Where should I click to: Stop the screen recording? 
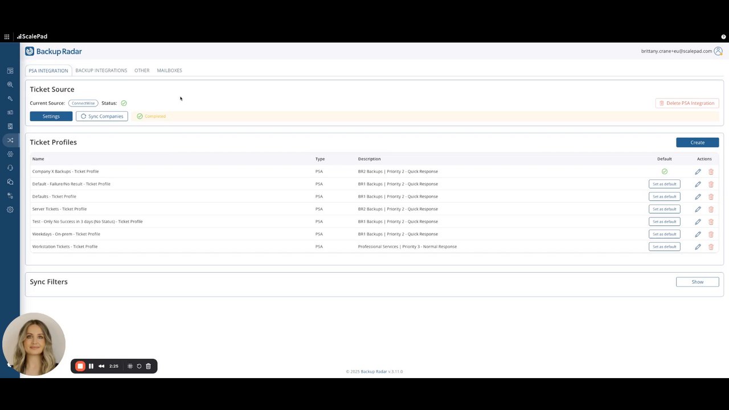(x=80, y=366)
